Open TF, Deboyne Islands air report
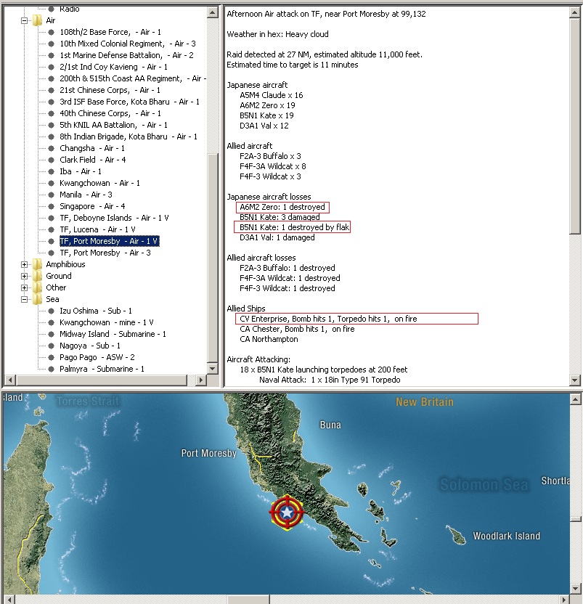 point(114,218)
